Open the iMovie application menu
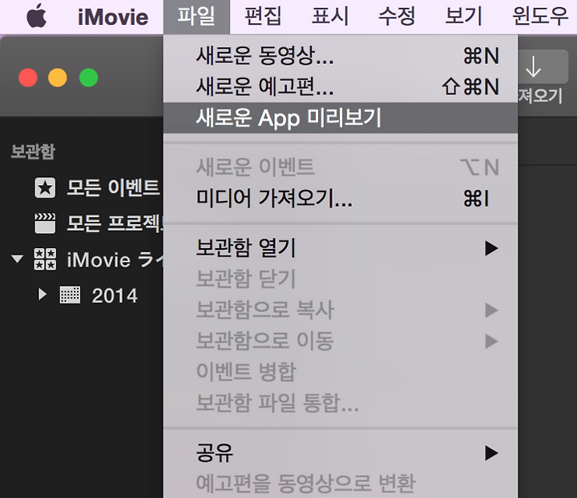This screenshot has width=577, height=498. (x=113, y=18)
